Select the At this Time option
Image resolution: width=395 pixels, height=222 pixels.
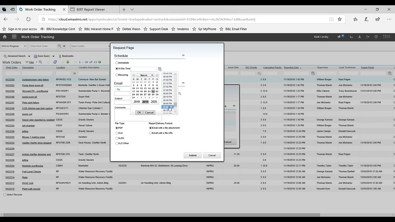[x=117, y=68]
